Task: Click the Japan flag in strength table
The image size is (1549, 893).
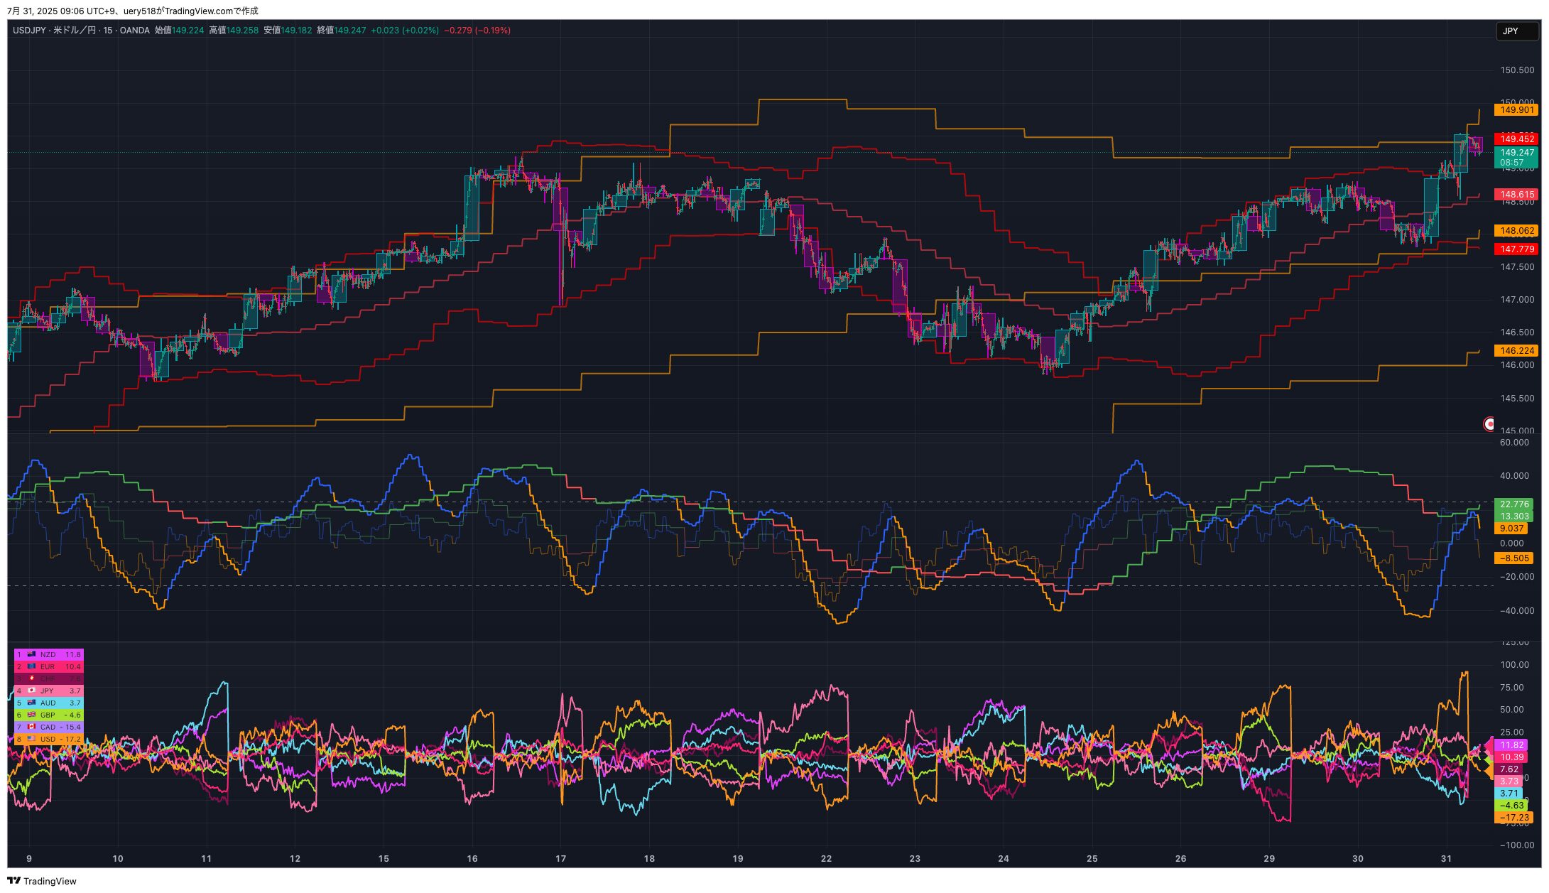Action: (31, 691)
